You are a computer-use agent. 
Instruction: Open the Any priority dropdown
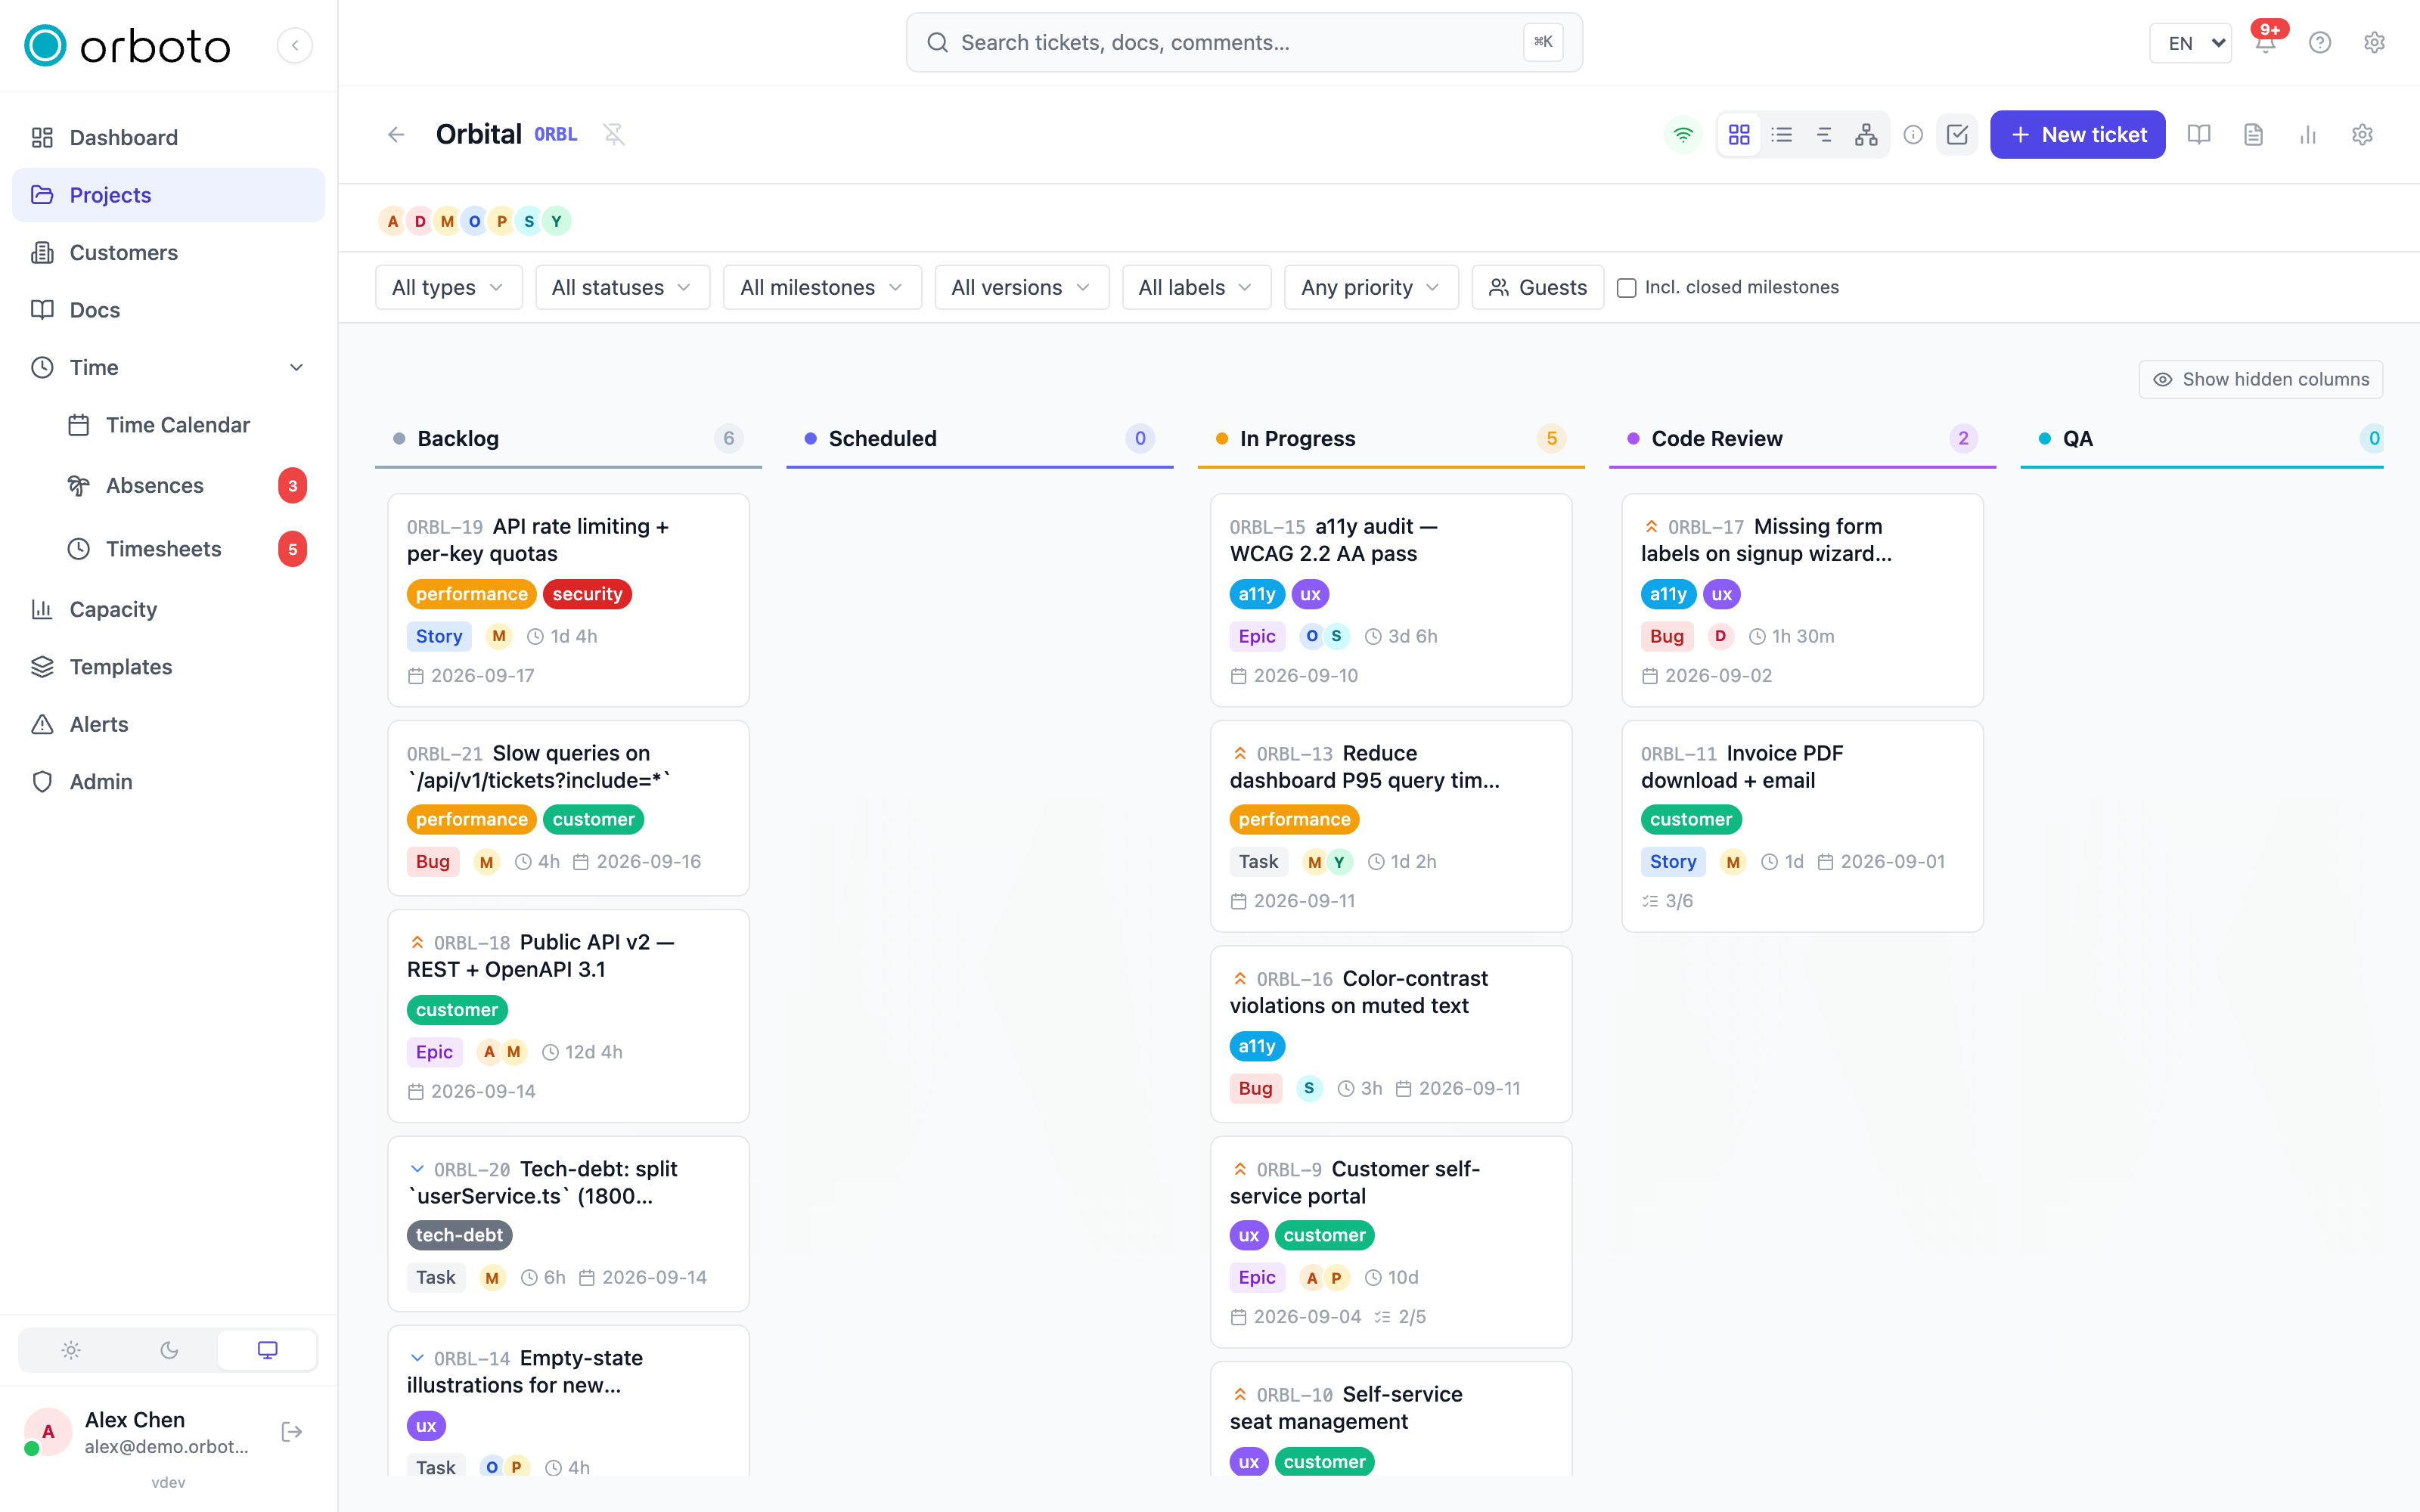tap(1371, 287)
